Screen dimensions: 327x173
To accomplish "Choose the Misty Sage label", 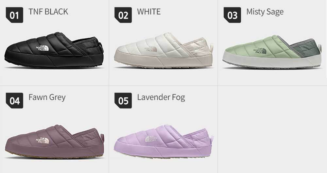I will click(265, 12).
